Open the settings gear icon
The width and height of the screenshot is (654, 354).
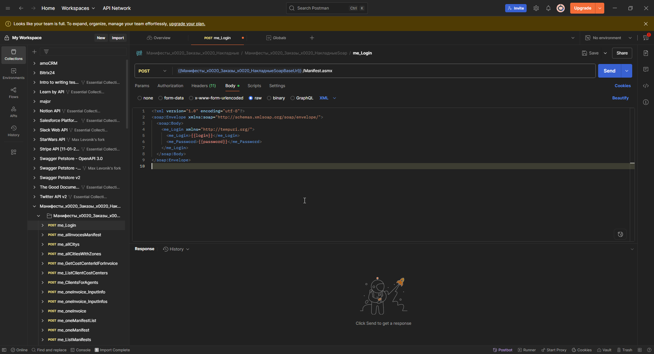(536, 8)
